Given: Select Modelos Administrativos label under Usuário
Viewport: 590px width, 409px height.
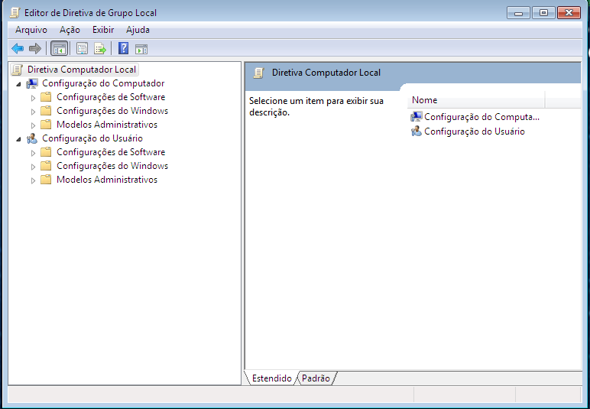Looking at the screenshot, I should (107, 180).
